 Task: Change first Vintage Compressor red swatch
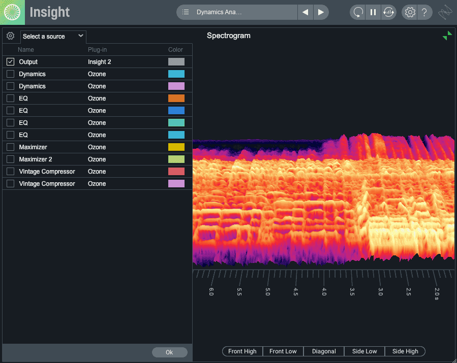click(x=176, y=172)
